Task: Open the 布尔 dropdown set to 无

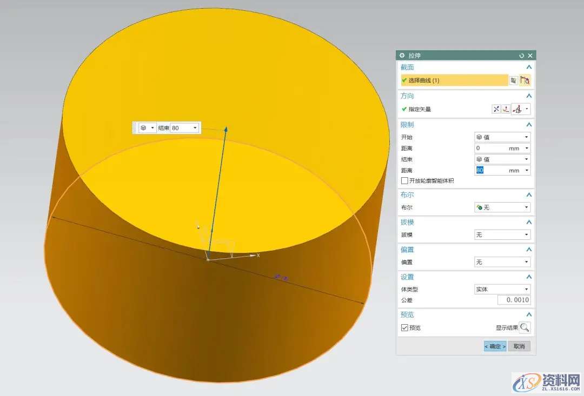Action: click(502, 207)
